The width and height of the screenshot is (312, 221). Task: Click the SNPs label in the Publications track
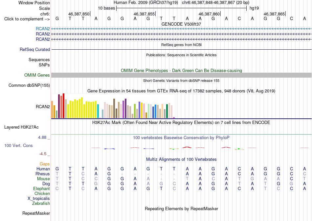[x=44, y=65]
